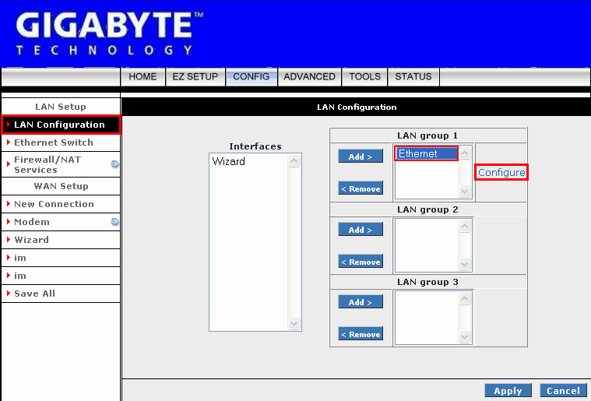The image size is (591, 401).
Task: Select Wizard in the Interfaces list
Action: (228, 162)
